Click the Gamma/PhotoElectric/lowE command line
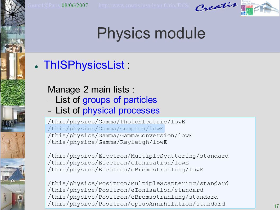 116,122
